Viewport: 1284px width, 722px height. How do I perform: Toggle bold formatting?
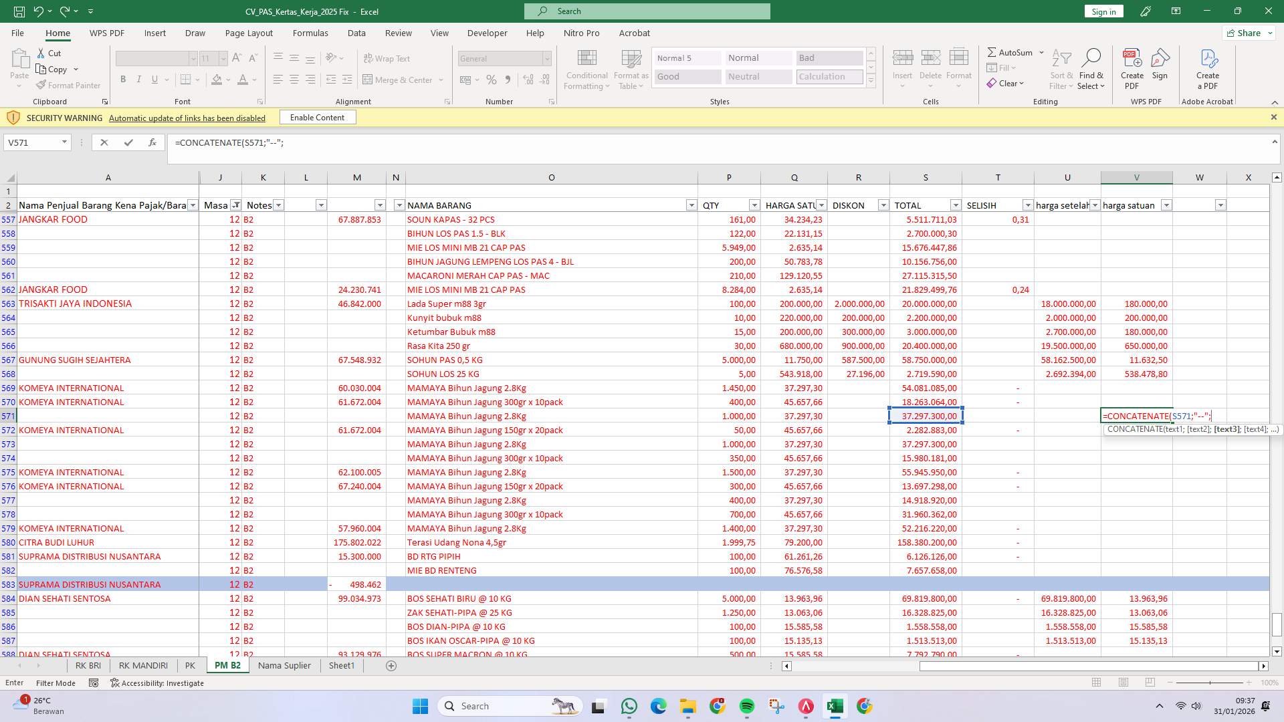pyautogui.click(x=123, y=79)
